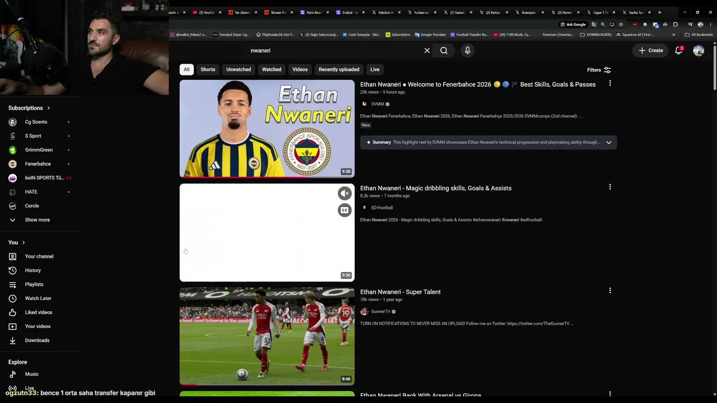Switch to the Watched filter chip
The width and height of the screenshot is (717, 403).
272,69
